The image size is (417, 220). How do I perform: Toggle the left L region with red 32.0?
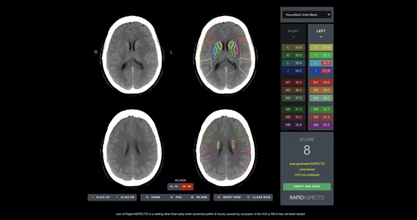click(x=321, y=63)
